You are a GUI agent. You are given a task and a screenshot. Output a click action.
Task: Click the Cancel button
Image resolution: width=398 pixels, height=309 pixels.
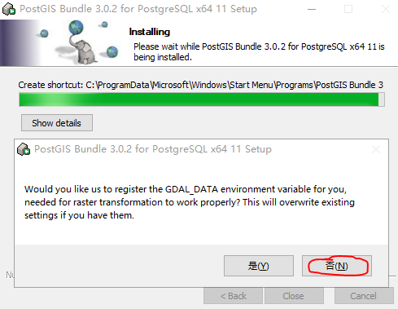(364, 296)
